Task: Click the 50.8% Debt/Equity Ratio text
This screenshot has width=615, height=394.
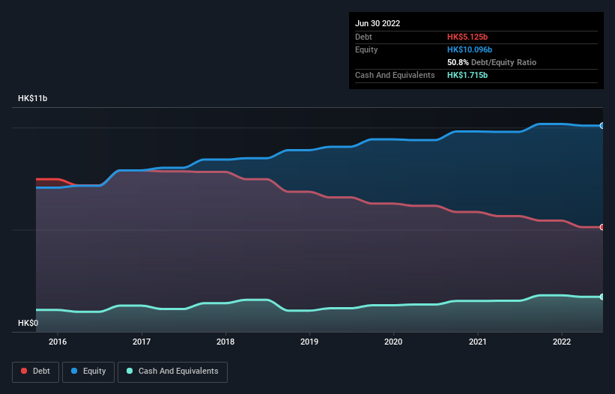Action: [x=491, y=62]
